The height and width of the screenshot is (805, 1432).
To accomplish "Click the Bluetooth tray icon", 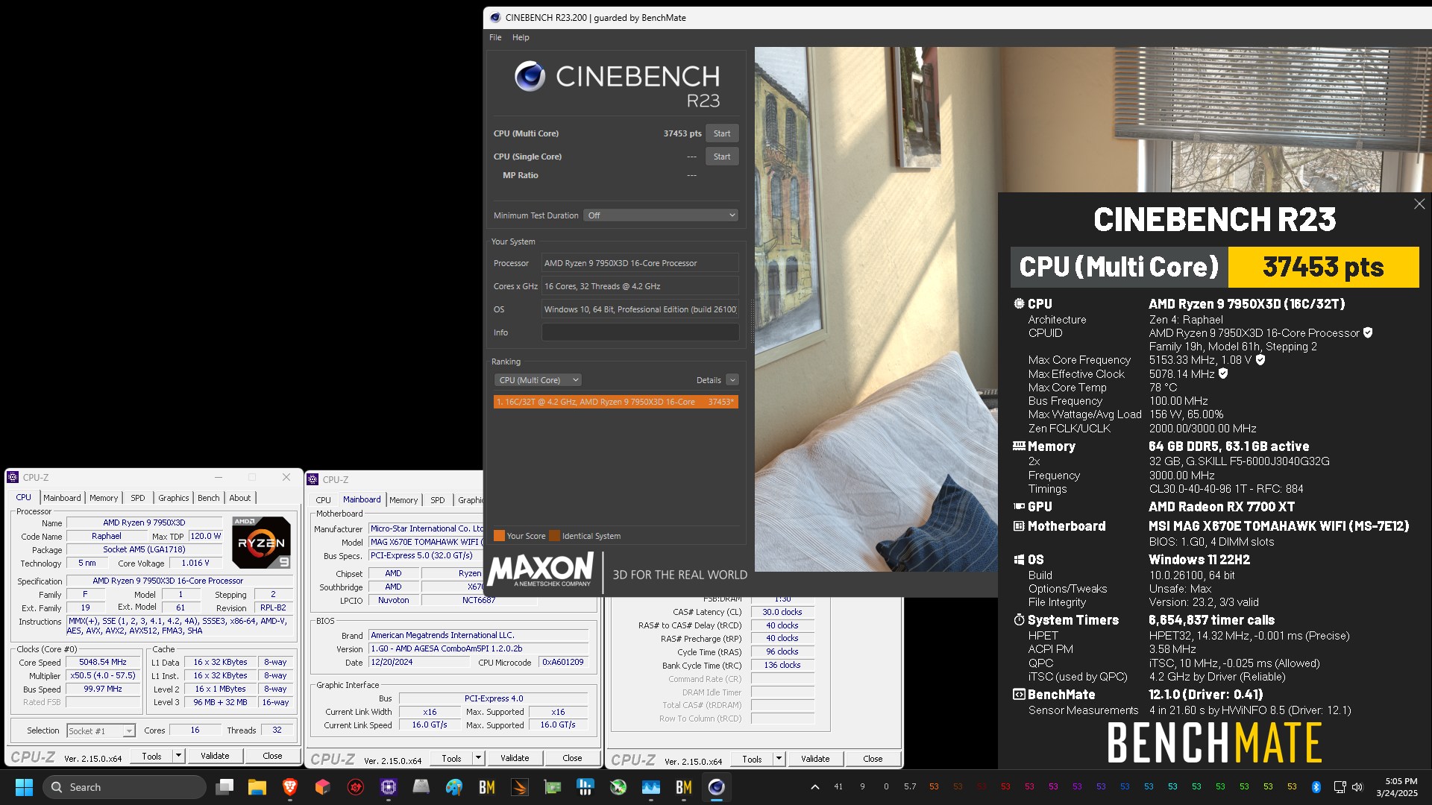I will tap(1316, 787).
